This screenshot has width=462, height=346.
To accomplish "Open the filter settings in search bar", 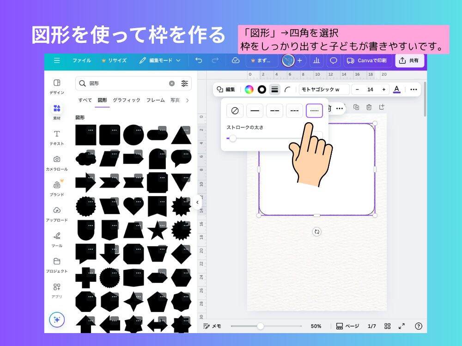I will click(184, 84).
